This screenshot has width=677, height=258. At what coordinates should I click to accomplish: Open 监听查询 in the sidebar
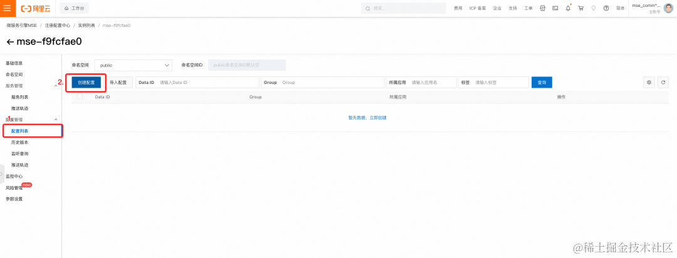(x=20, y=153)
